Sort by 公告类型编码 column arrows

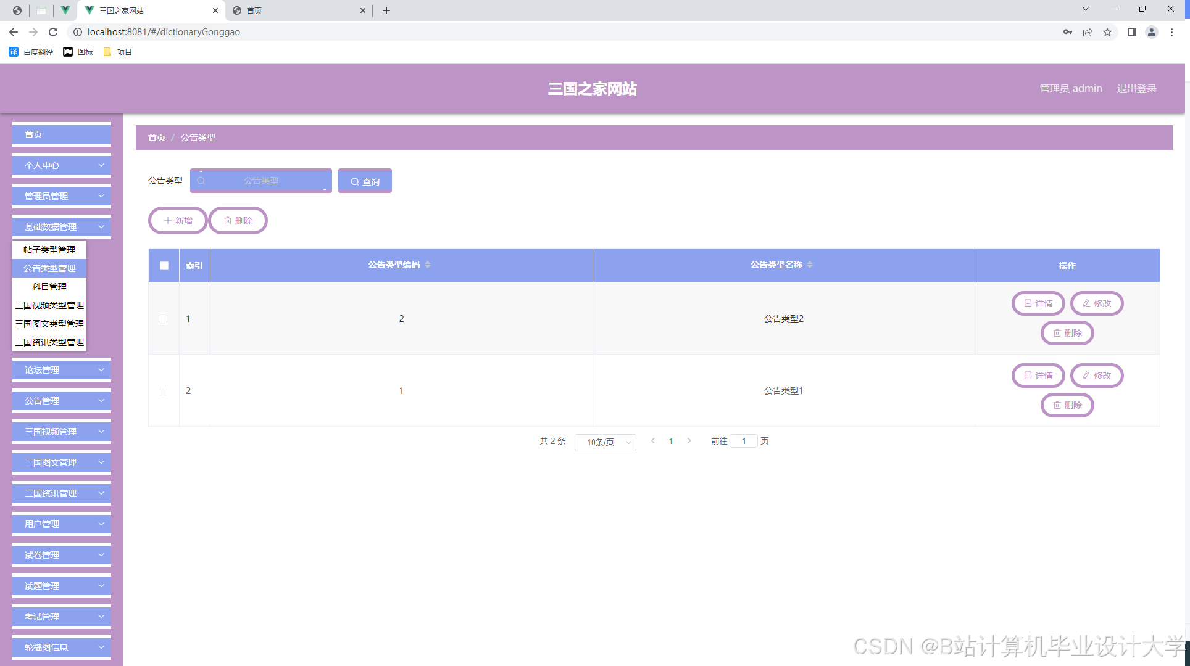[x=428, y=265]
